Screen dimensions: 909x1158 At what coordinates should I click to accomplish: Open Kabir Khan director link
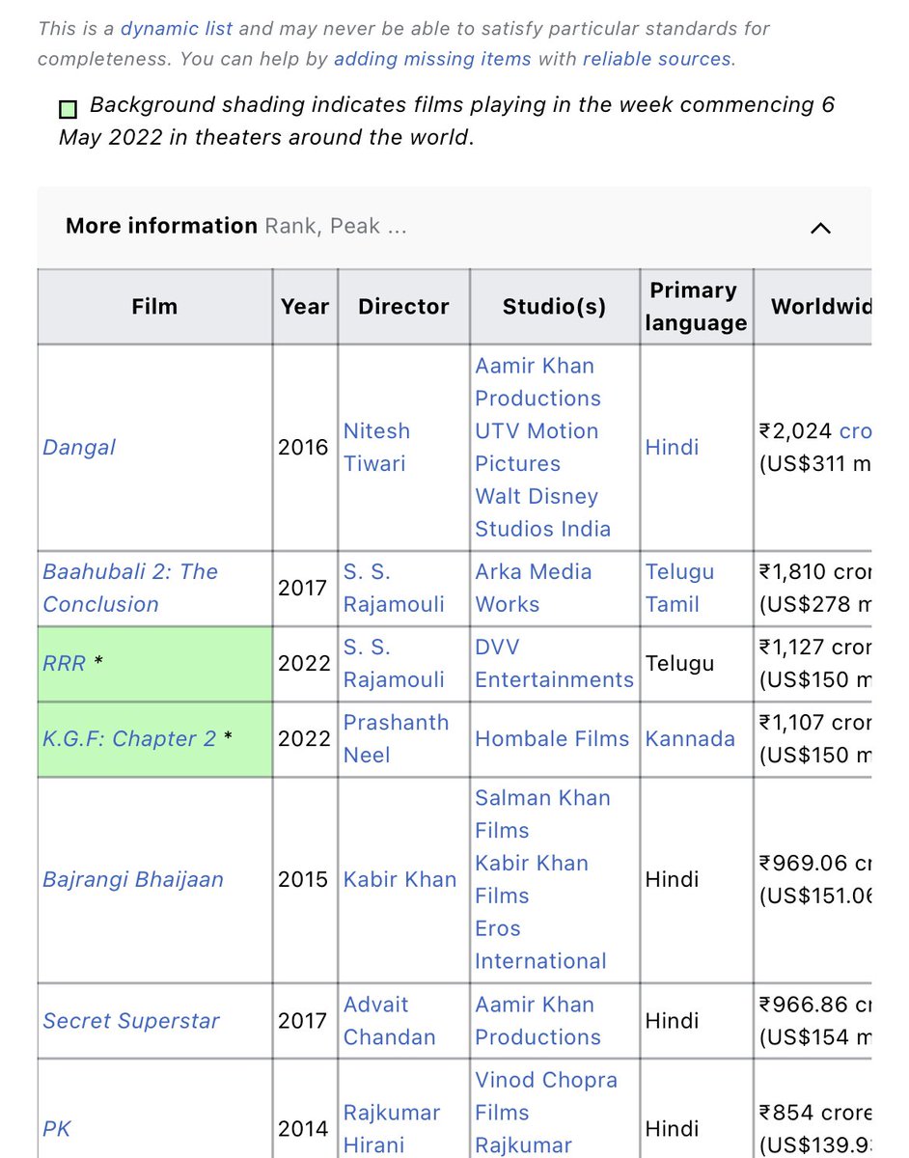399,880
